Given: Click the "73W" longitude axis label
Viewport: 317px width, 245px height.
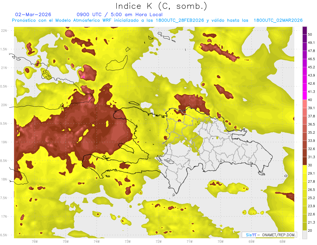Looking at the screenshot, I should tap(128, 242).
